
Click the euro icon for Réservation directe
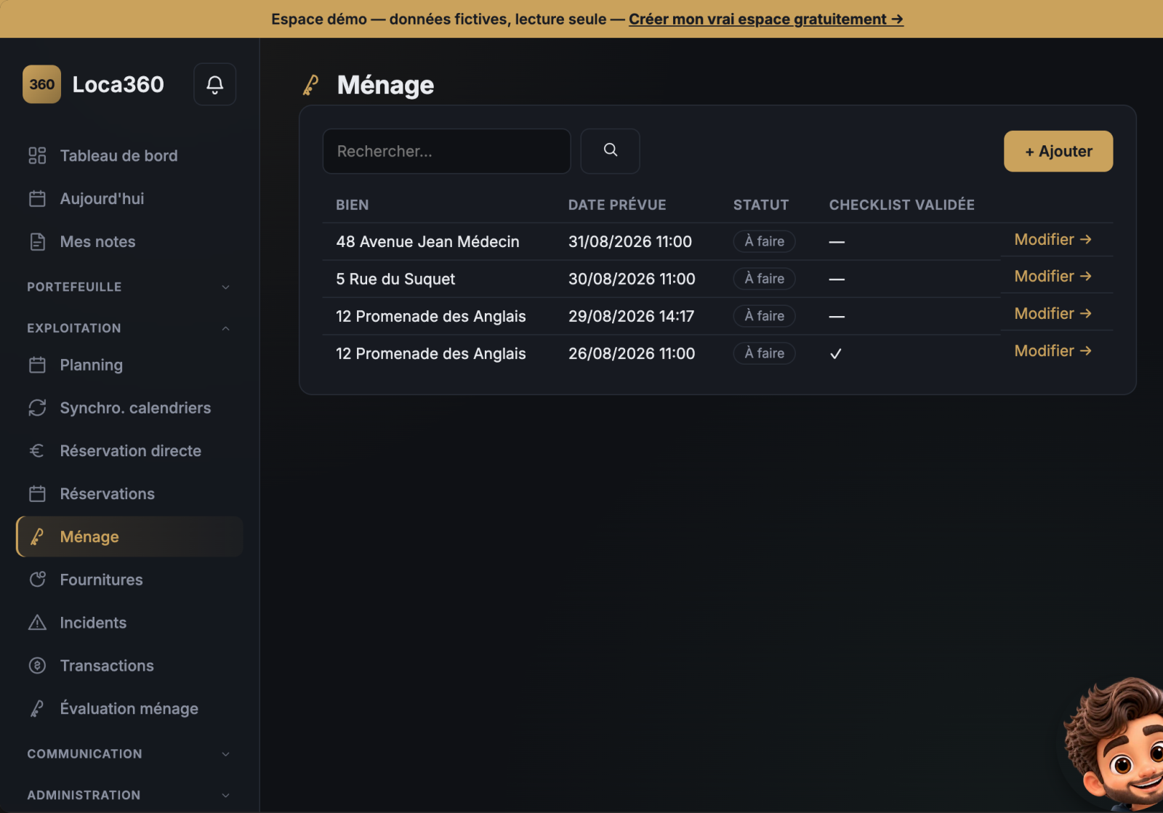37,450
